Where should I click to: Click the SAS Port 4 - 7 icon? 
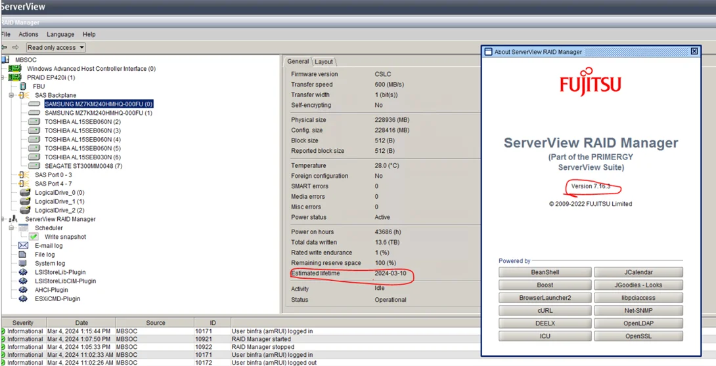click(x=24, y=184)
